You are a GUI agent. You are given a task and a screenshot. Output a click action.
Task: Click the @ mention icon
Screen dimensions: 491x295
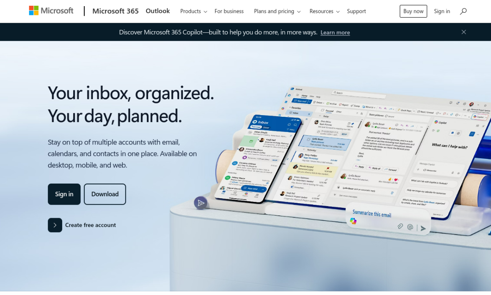(x=410, y=227)
